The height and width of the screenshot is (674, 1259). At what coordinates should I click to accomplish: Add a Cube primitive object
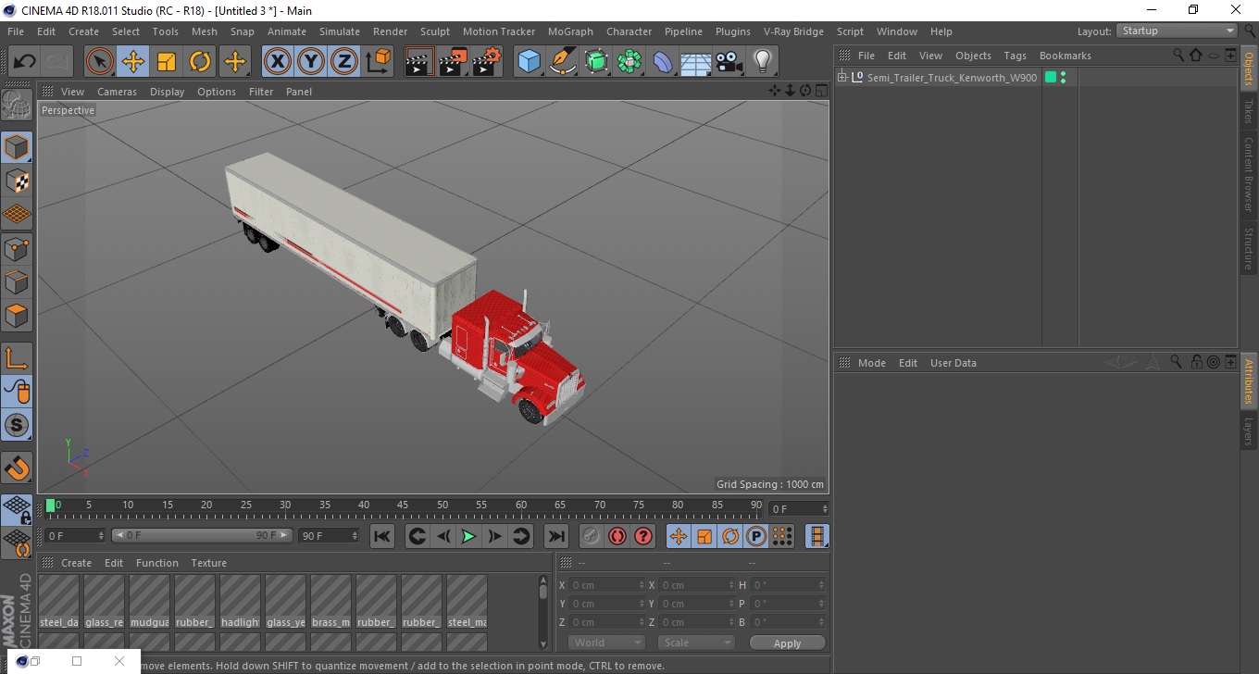pos(530,62)
